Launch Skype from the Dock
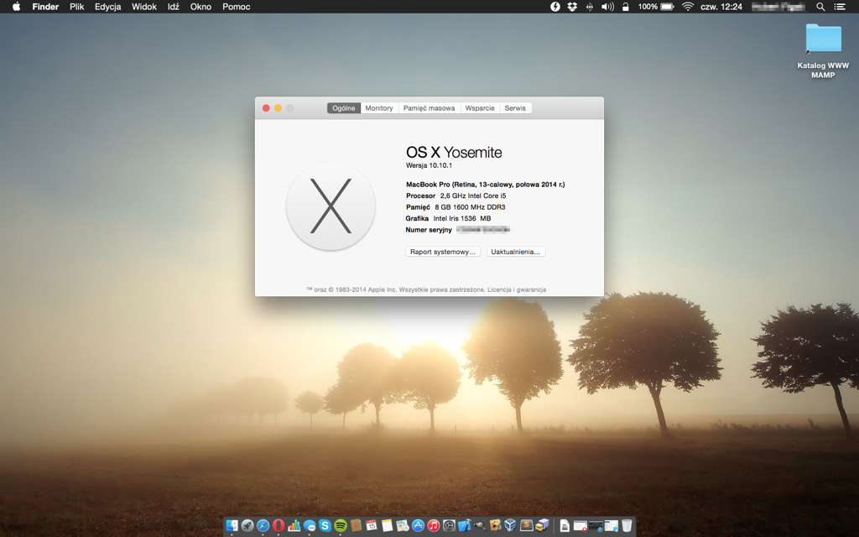Image resolution: width=859 pixels, height=537 pixels. point(325,525)
